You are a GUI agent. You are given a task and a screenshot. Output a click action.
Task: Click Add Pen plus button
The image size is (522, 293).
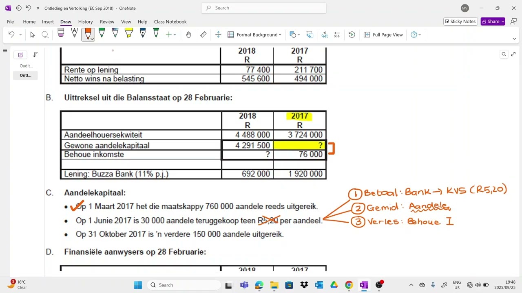168,35
